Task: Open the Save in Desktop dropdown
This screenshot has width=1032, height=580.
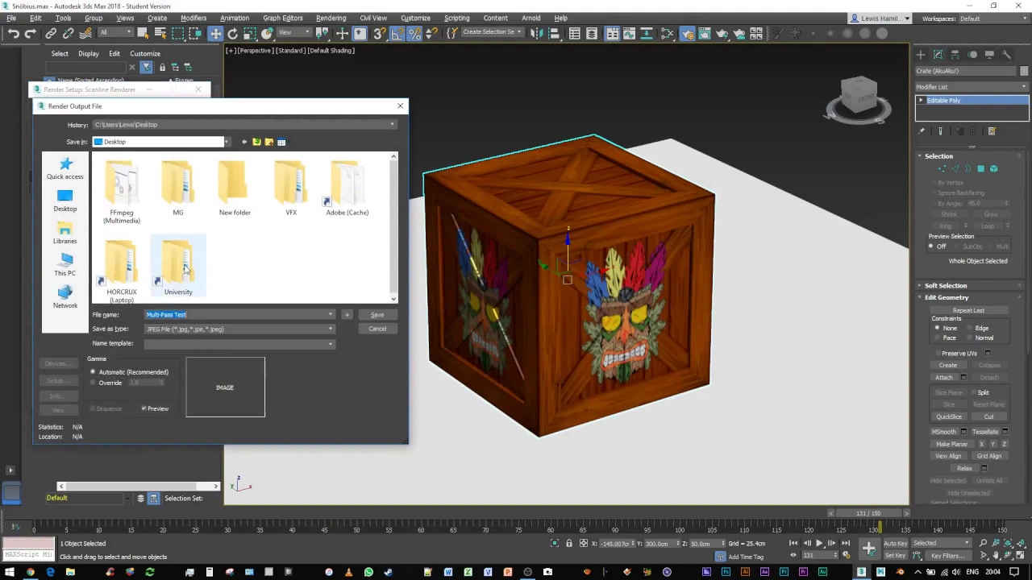Action: [x=227, y=142]
